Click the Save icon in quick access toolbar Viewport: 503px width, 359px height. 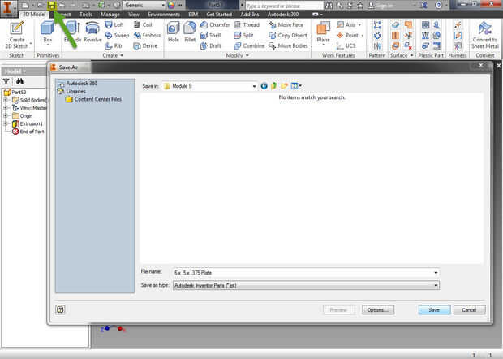(52, 6)
